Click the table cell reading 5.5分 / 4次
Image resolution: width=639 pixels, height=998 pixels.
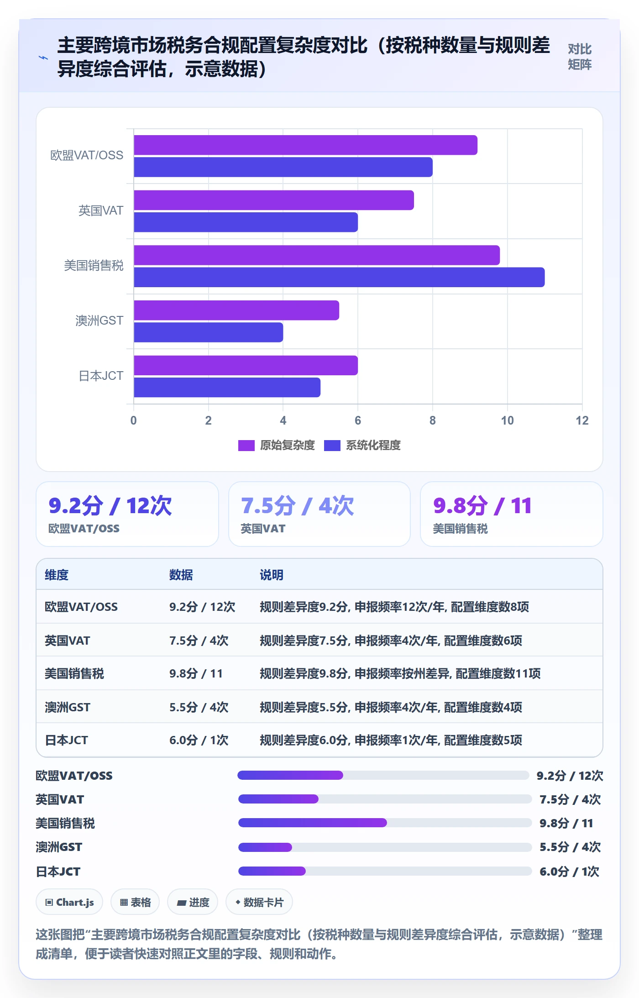(x=199, y=707)
